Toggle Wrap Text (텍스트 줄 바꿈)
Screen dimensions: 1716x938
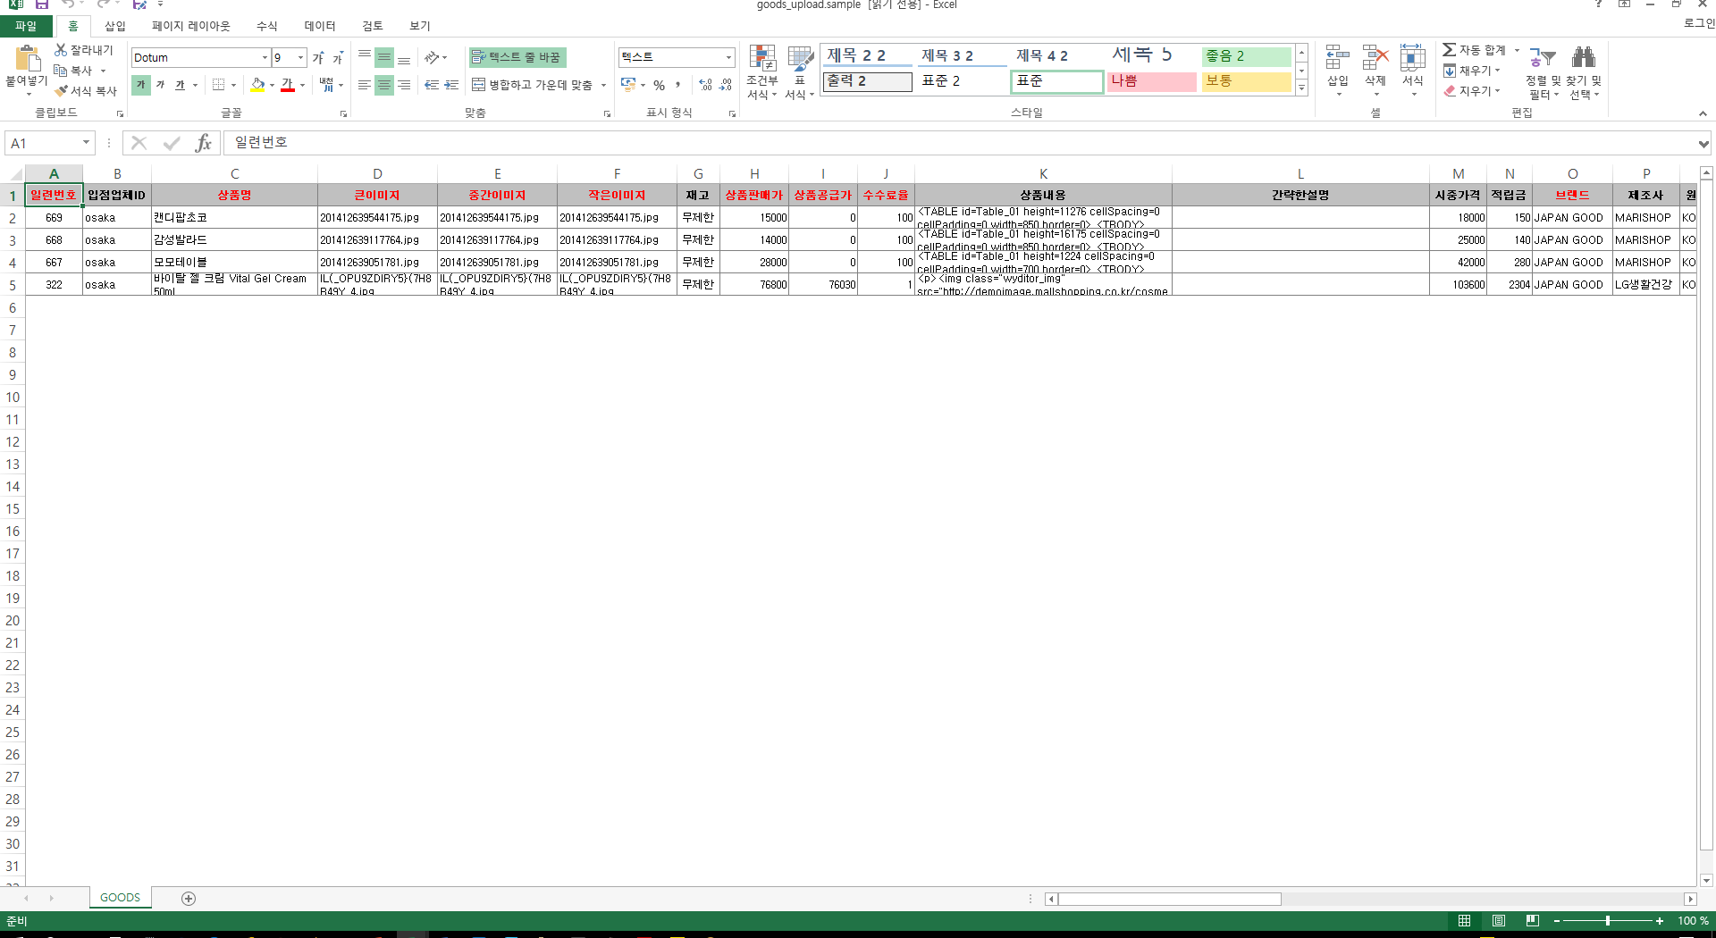(517, 57)
